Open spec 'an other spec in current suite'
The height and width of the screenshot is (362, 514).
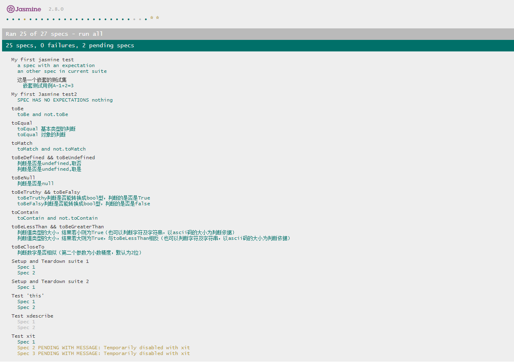point(62,71)
